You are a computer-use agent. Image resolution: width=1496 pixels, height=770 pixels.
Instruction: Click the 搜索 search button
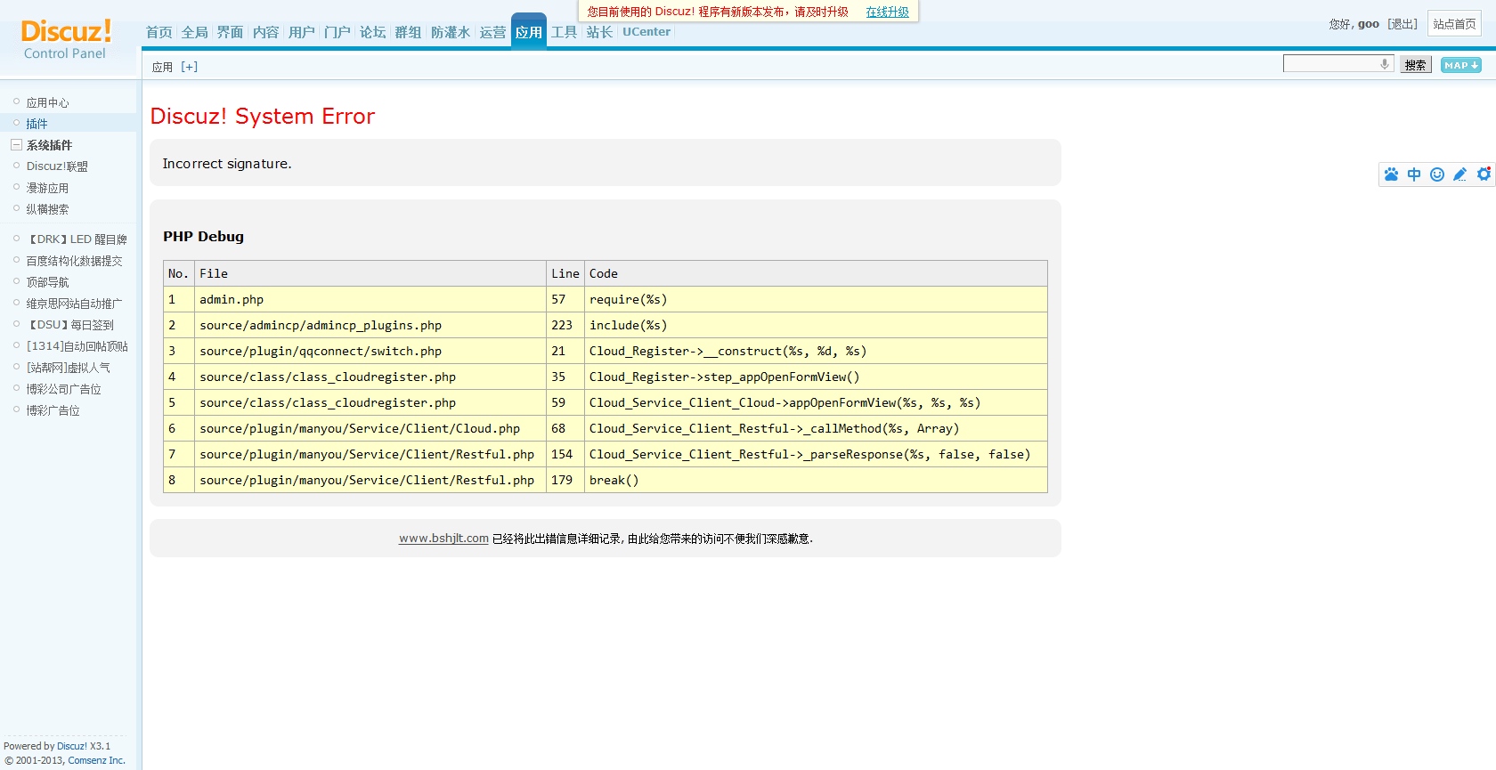tap(1415, 65)
